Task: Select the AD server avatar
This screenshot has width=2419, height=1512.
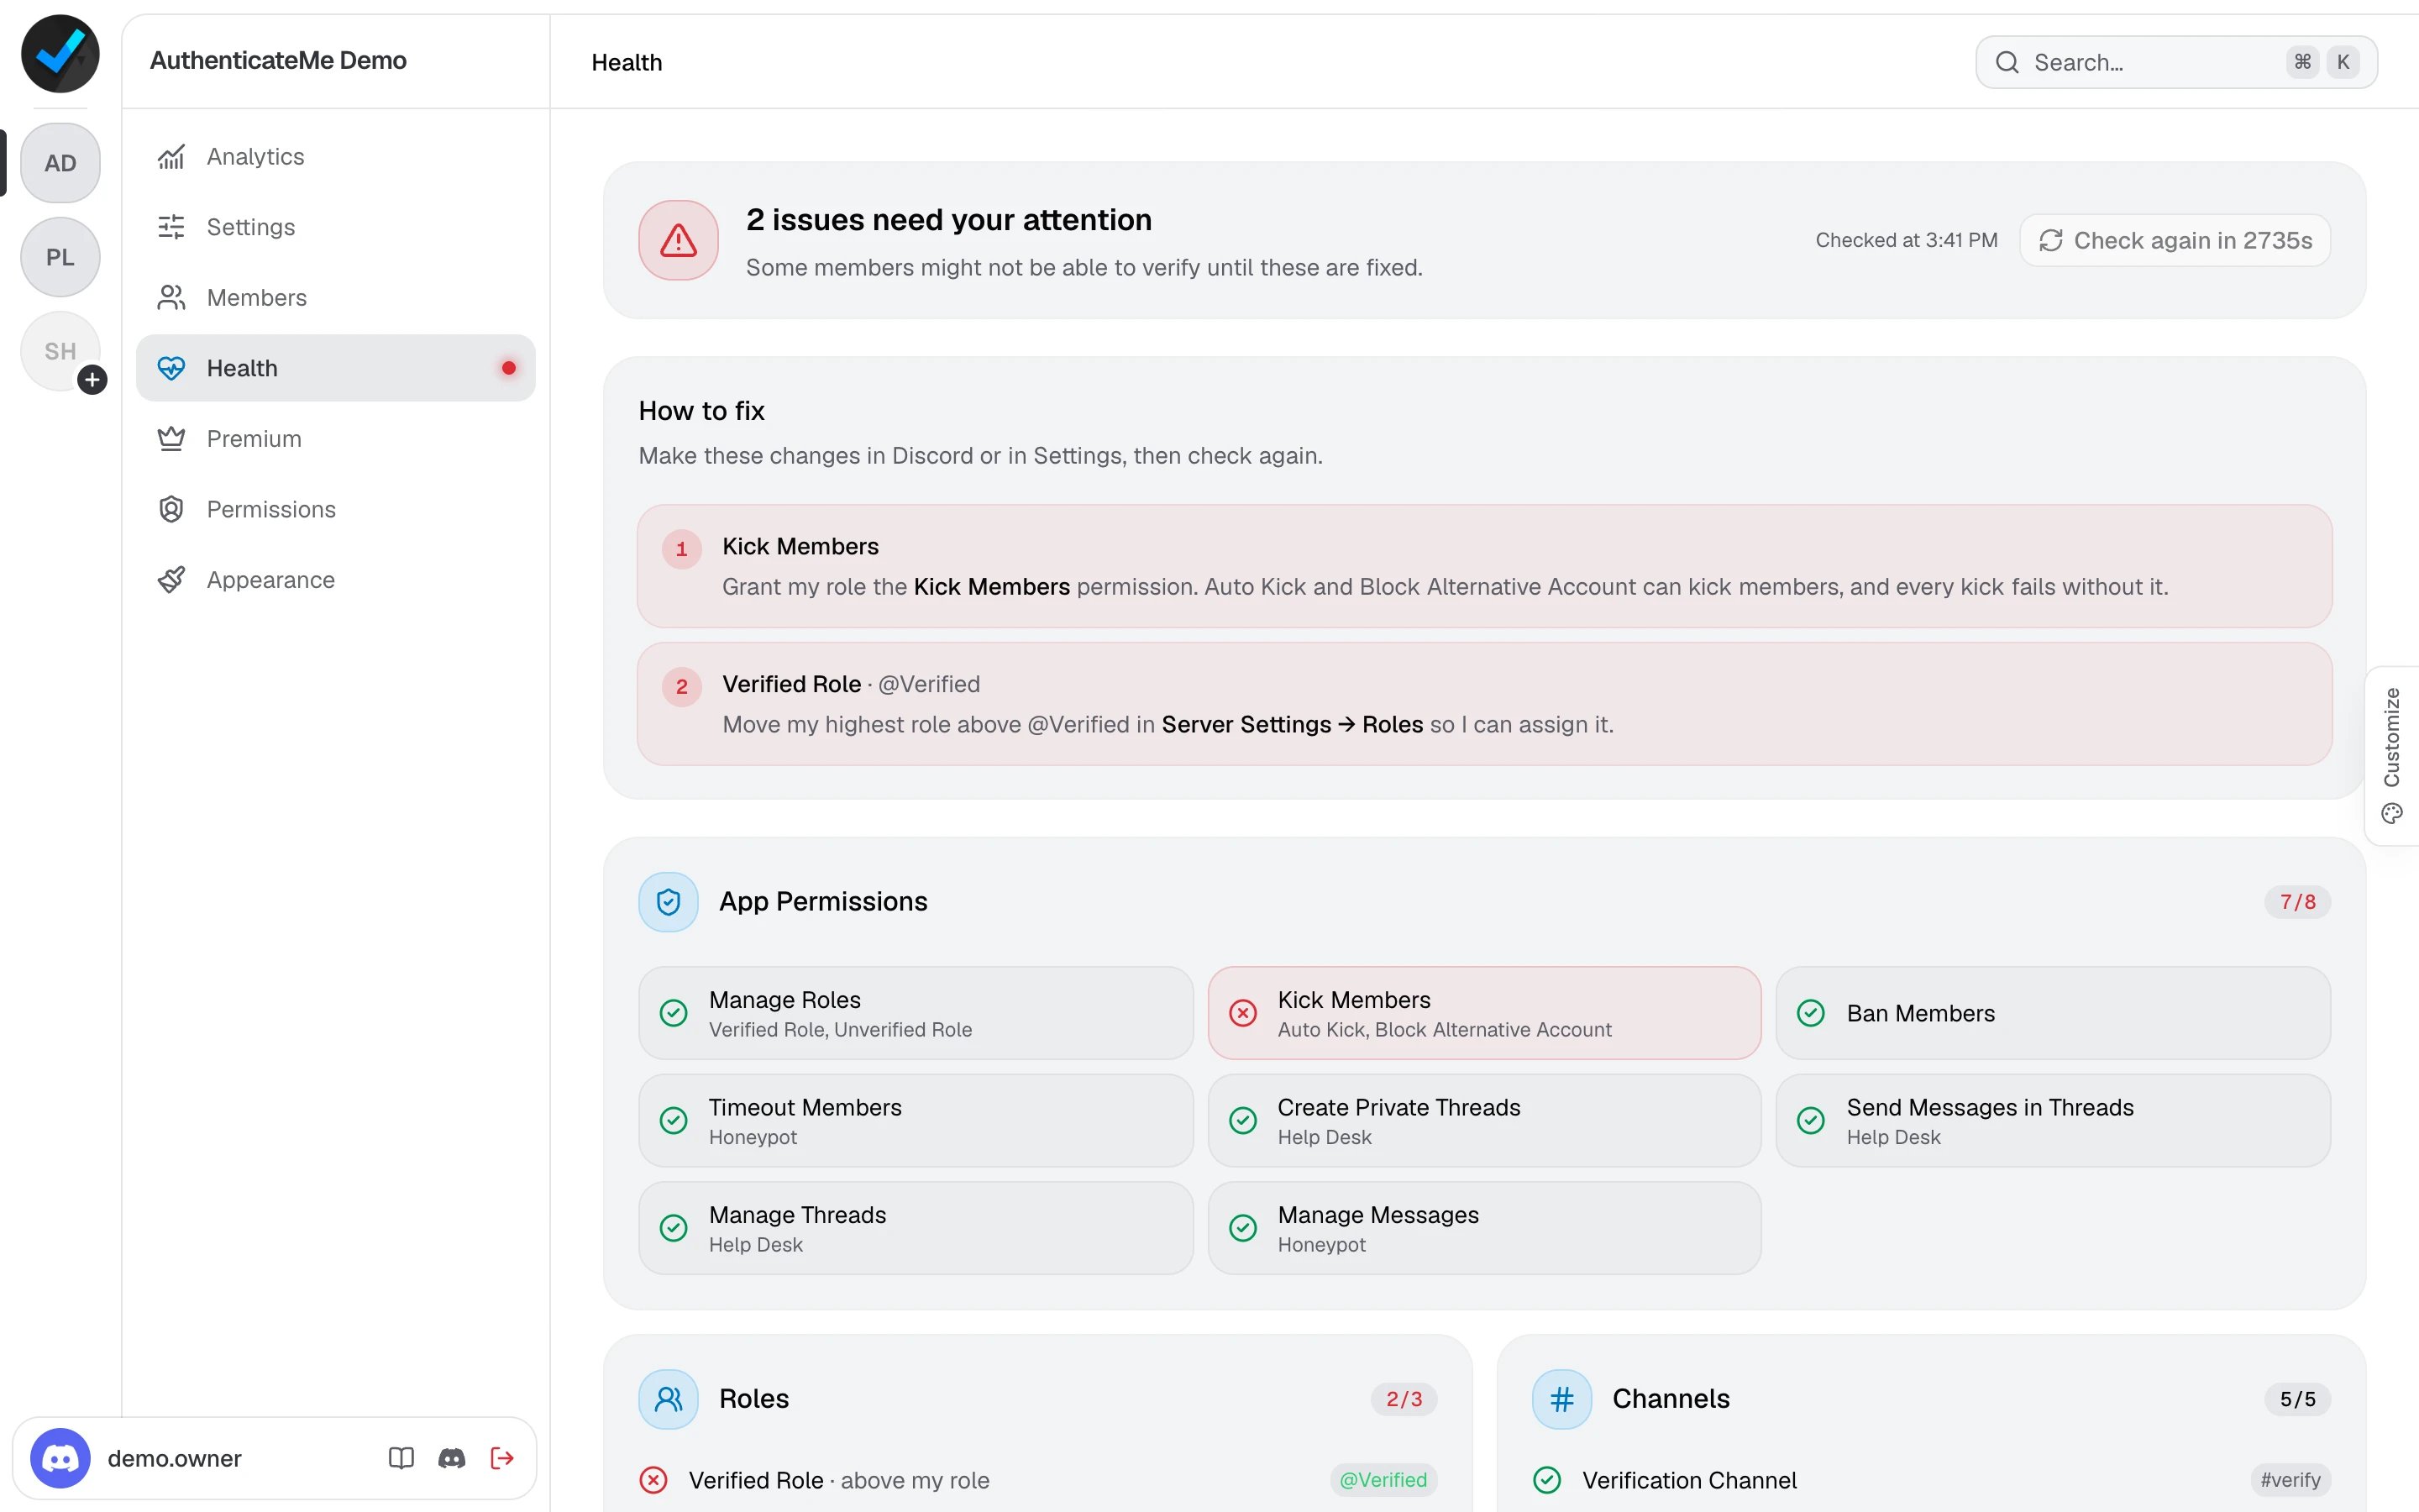Action: [x=60, y=163]
